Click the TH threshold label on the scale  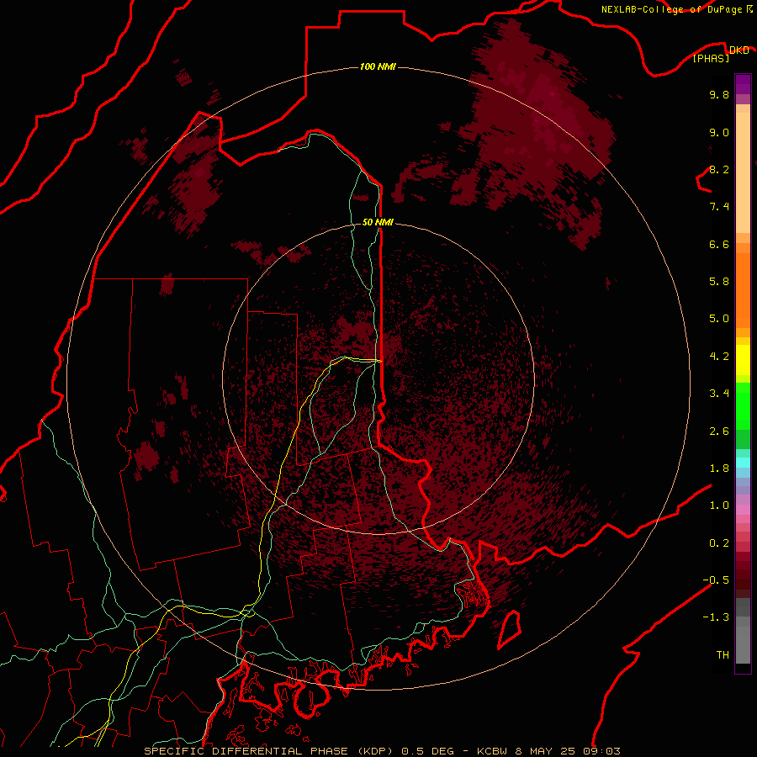723,655
